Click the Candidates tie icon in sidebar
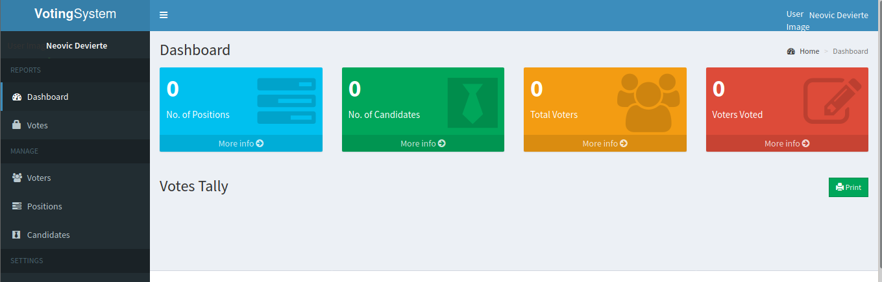 pyautogui.click(x=17, y=235)
